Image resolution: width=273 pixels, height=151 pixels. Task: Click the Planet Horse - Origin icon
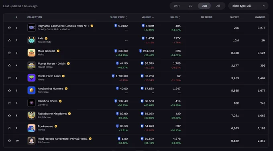[x=31, y=65]
